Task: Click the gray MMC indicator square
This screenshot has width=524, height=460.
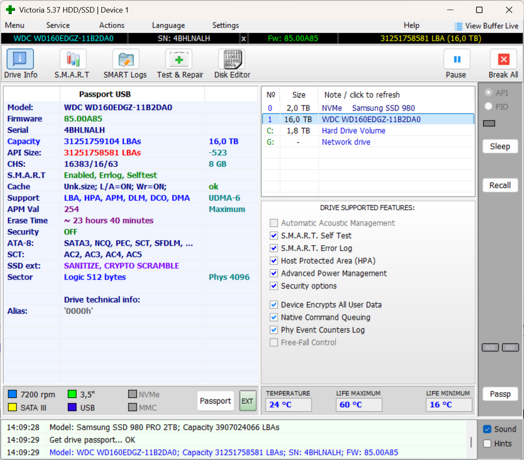Action: coord(132,407)
